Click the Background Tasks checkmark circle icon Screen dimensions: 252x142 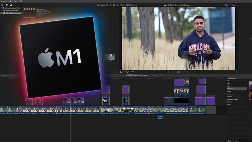[20, 1]
